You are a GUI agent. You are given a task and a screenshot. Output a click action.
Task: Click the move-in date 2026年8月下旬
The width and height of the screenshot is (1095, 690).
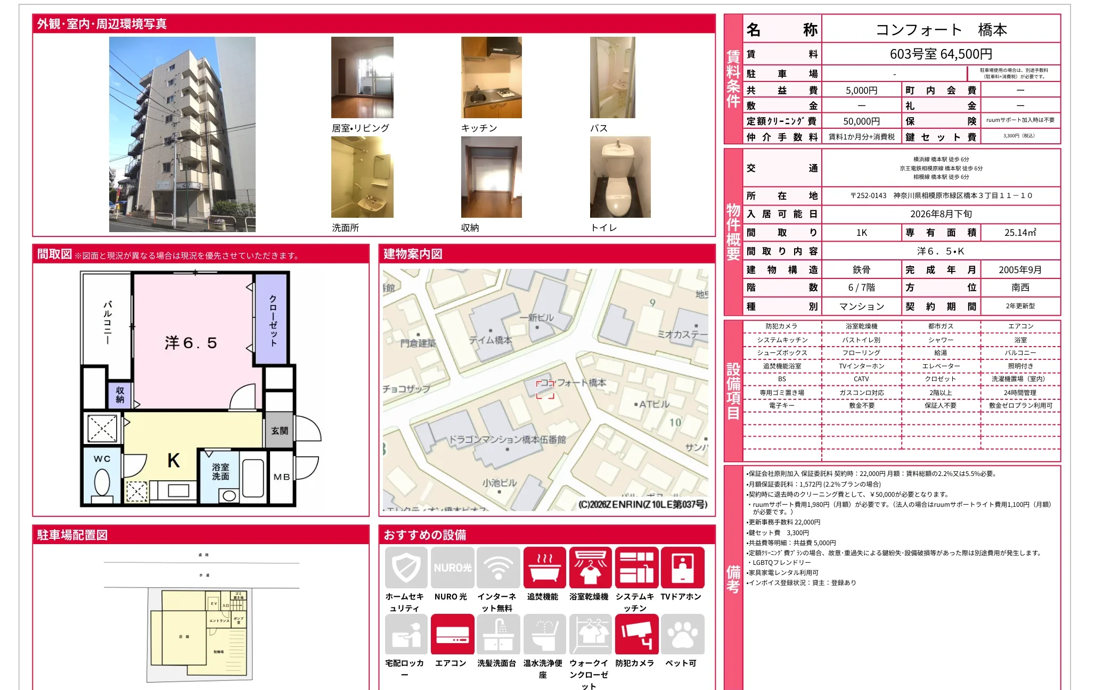tap(941, 214)
